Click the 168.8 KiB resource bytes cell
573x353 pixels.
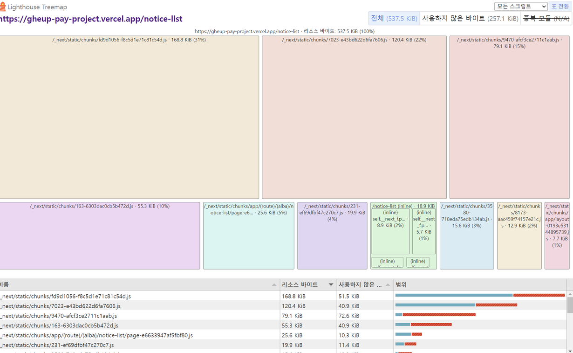tap(308, 296)
